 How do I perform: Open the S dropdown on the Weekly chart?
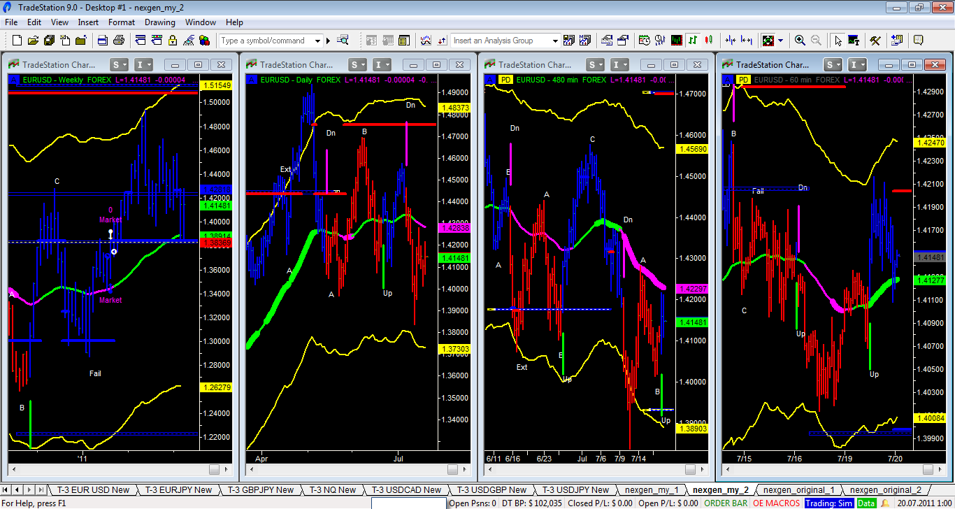(119, 65)
